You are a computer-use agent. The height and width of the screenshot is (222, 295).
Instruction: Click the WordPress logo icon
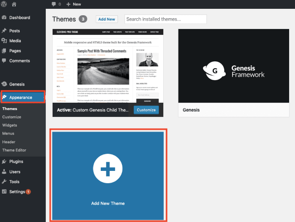click(5, 4)
